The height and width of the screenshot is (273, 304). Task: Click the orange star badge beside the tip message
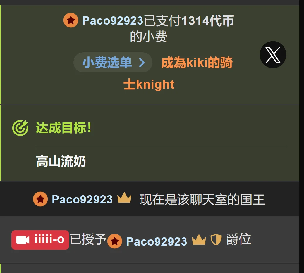71,20
